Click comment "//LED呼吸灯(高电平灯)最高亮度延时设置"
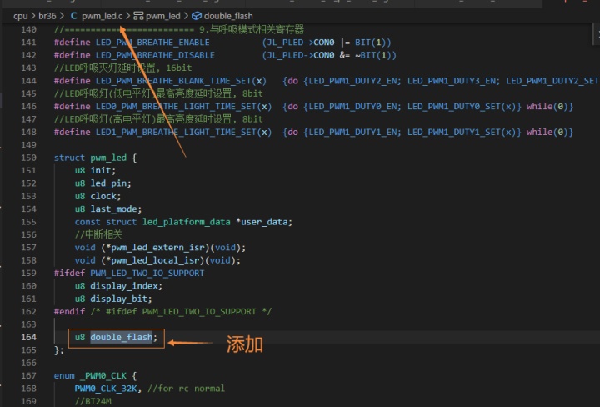600x407 pixels. point(145,119)
